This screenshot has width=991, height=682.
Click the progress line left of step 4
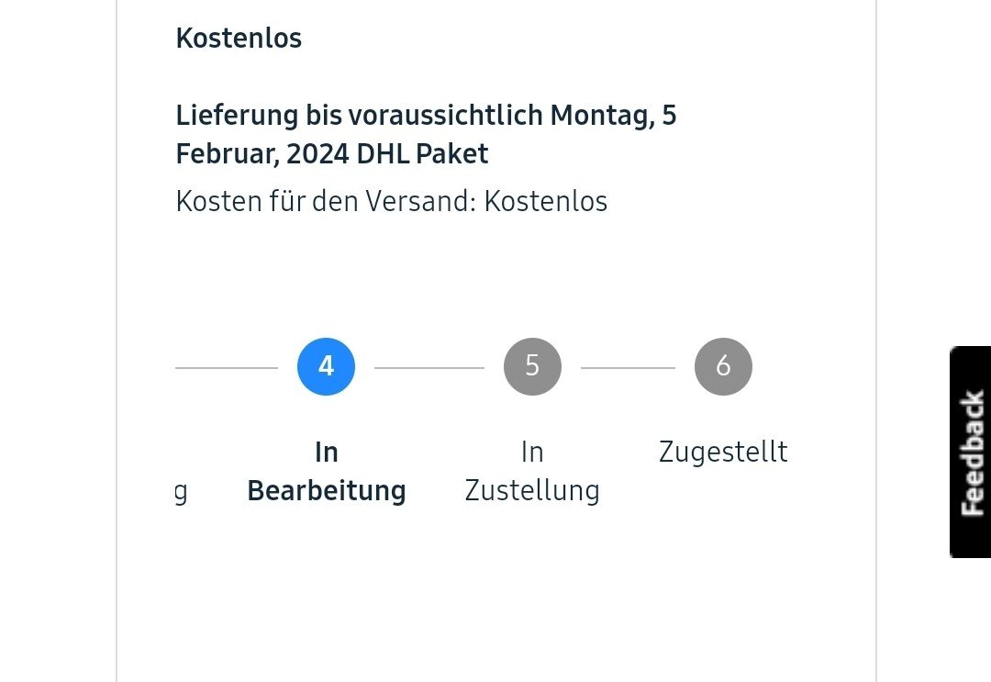click(227, 368)
